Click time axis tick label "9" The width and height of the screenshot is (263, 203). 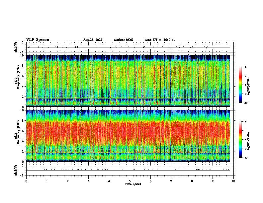pos(213,181)
